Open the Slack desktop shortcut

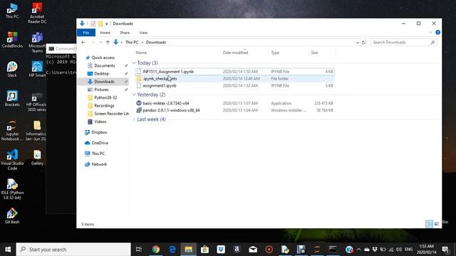coord(12,70)
